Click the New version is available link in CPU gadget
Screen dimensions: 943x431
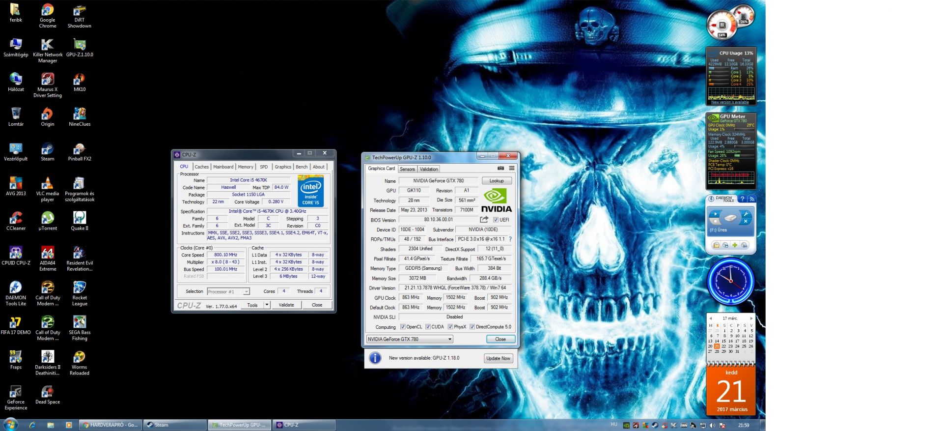730,102
